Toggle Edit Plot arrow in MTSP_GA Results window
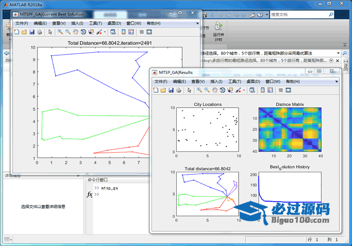 [189, 90]
